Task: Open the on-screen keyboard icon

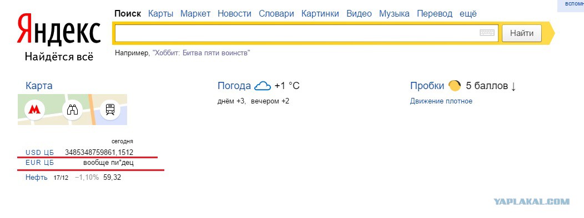Action: point(487,33)
